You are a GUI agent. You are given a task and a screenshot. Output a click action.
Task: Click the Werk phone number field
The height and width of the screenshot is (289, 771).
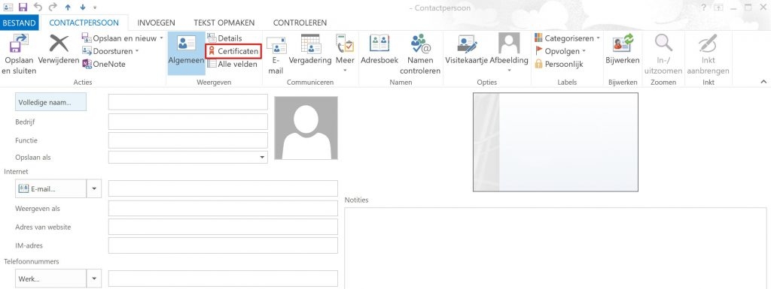point(223,278)
